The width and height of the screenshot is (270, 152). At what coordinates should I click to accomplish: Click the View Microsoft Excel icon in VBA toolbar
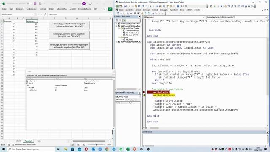(x=117, y=6)
